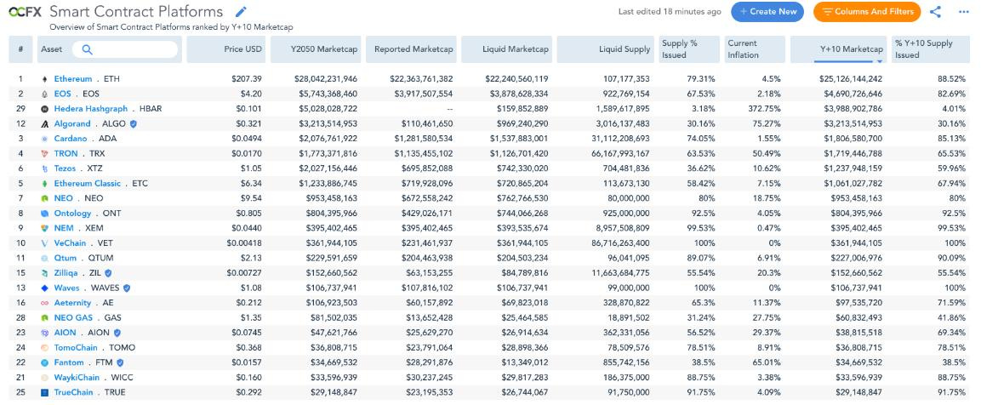Sort by Liquid Marketcap column header
Image resolution: width=981 pixels, height=405 pixels.
pyautogui.click(x=506, y=49)
